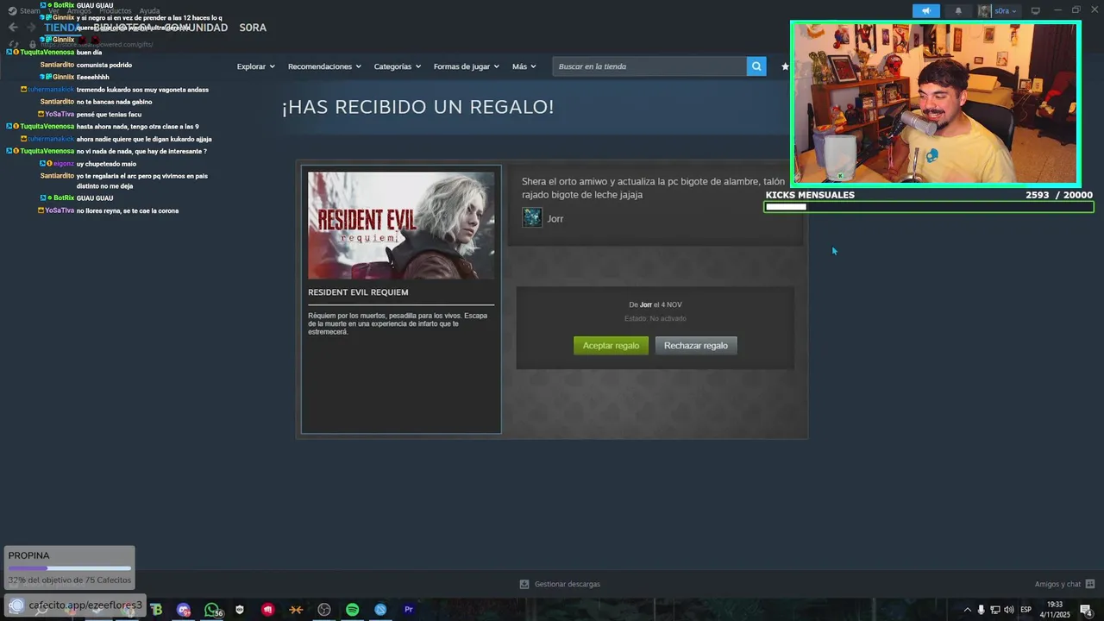The height and width of the screenshot is (621, 1104).
Task: Click the De Jorr el 4 NOV text
Action: point(655,304)
